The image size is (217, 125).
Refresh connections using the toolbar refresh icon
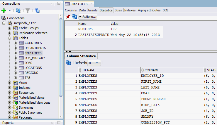coord(18,11)
